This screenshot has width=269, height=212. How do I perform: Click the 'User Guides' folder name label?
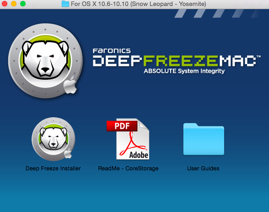203,169
